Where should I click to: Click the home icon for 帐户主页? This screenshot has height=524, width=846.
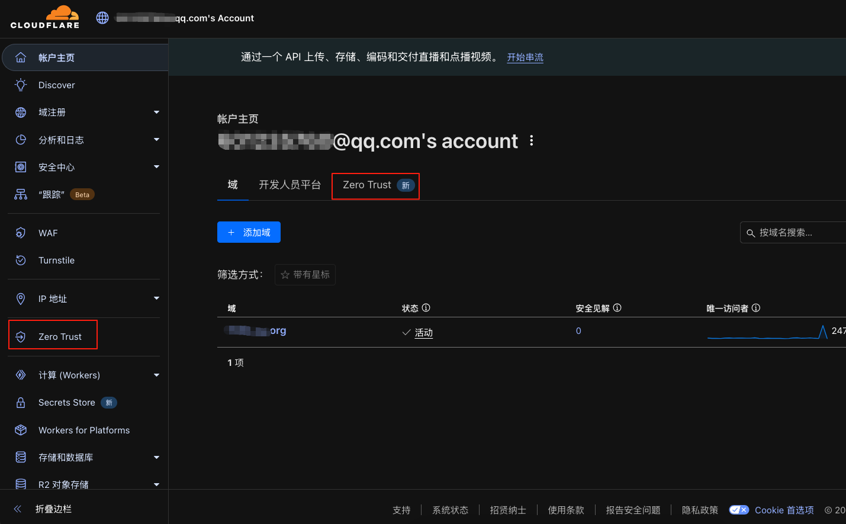pos(21,57)
